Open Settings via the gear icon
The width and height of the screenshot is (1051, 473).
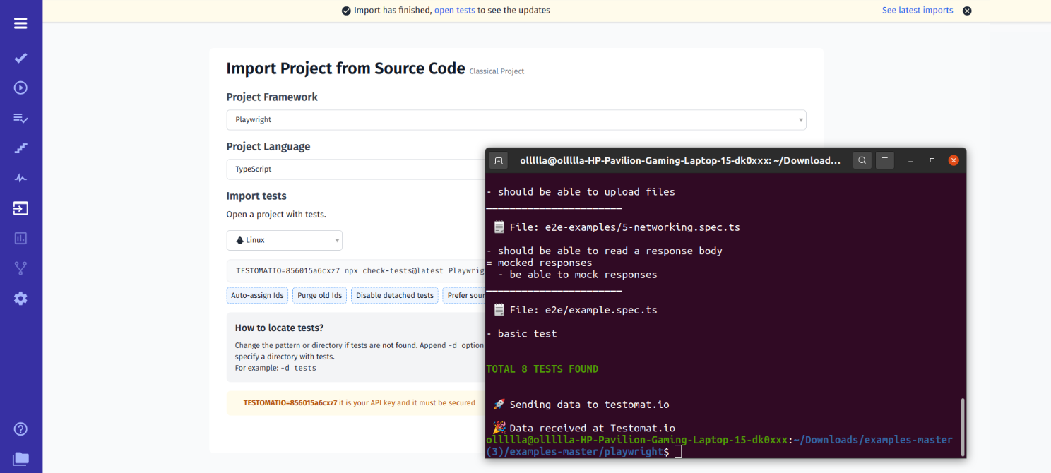point(20,298)
